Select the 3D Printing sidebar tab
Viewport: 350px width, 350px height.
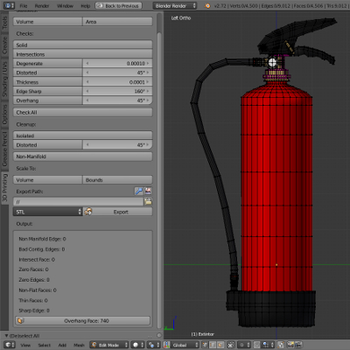(x=4, y=188)
